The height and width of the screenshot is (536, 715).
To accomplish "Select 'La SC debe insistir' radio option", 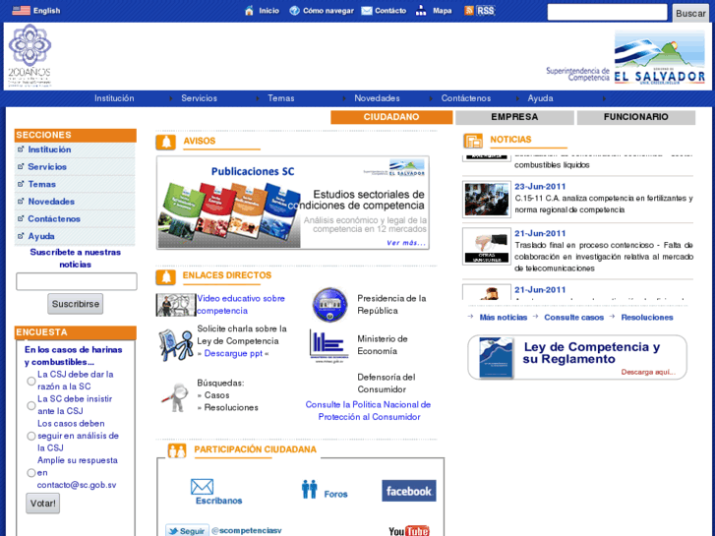I will click(x=31, y=405).
